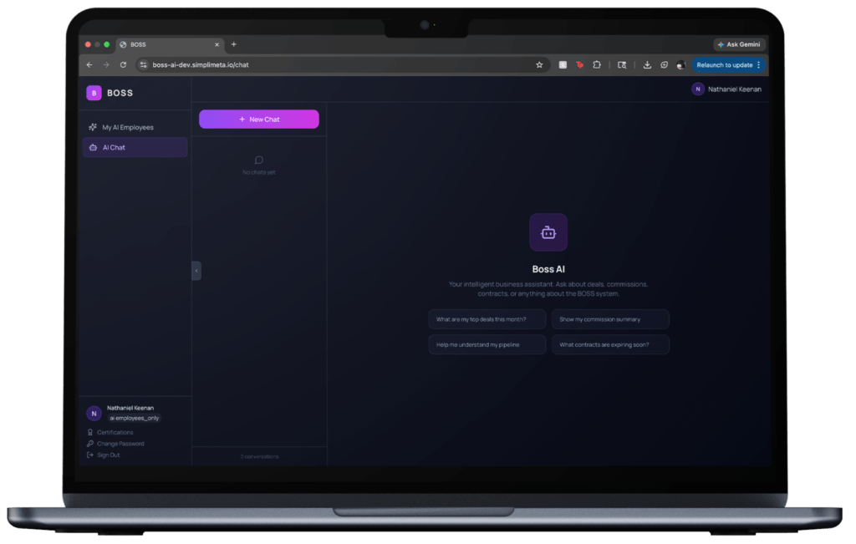Click the site information icon in address bar

pos(143,64)
